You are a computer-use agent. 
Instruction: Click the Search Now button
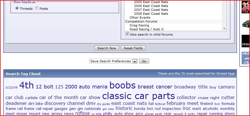coord(107,48)
